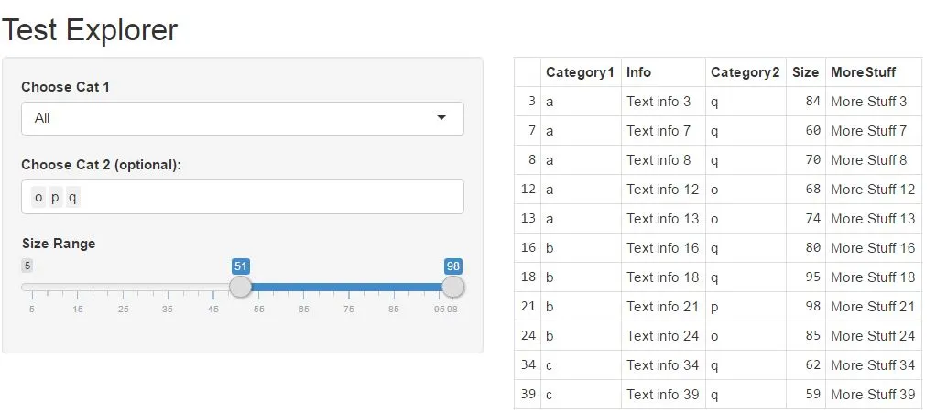Click empty area of Cat 2 input
Viewport: 936px width, 413px height.
pyautogui.click(x=275, y=197)
